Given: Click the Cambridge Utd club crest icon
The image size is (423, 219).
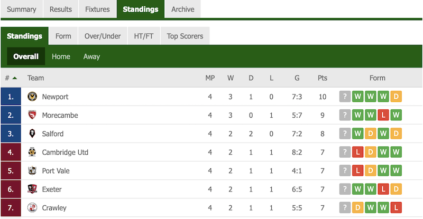Looking at the screenshot, I should pos(32,152).
